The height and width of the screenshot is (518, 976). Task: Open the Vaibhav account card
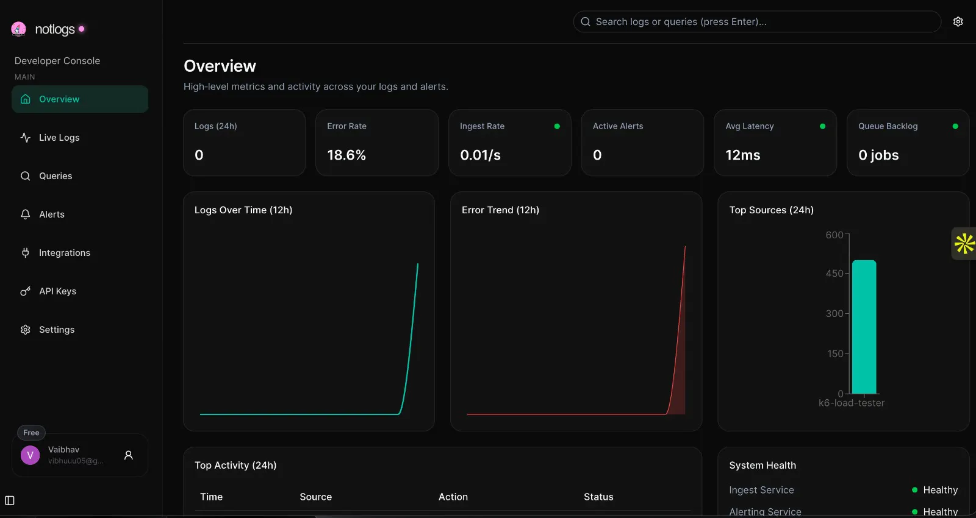80,455
